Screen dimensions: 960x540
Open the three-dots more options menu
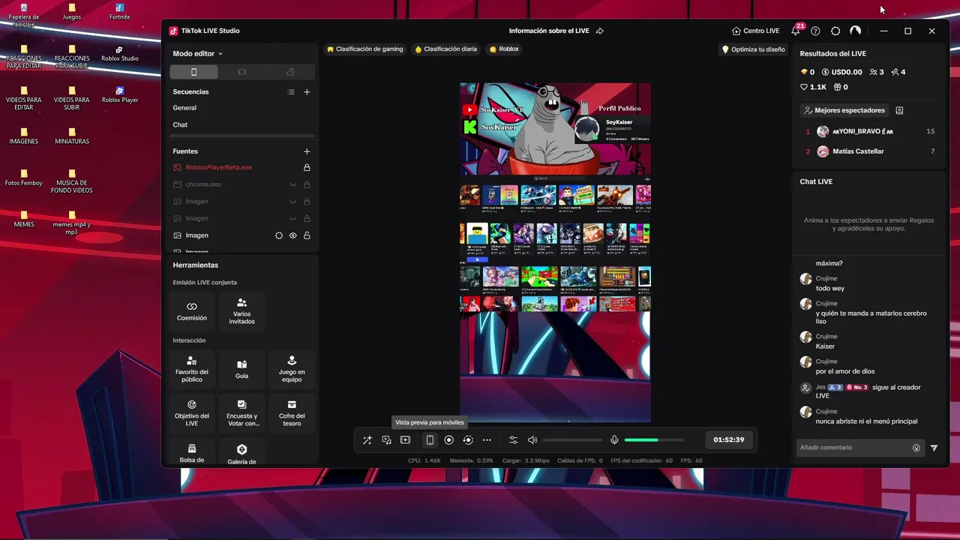487,440
